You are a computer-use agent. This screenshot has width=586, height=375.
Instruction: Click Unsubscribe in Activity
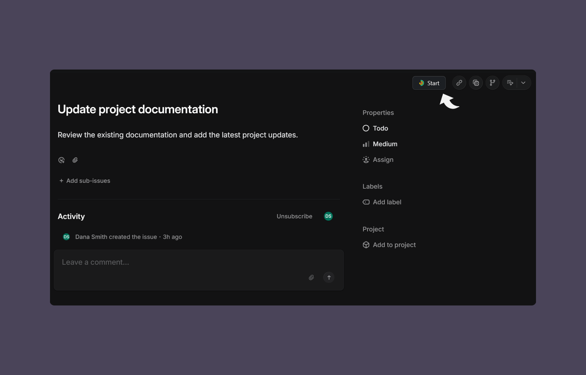tap(295, 216)
